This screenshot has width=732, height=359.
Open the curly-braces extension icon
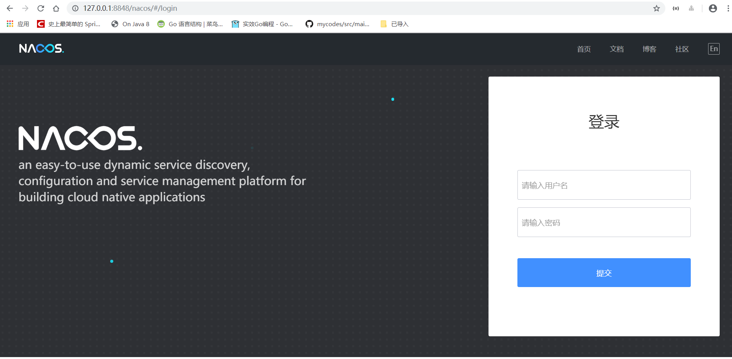[x=676, y=8]
